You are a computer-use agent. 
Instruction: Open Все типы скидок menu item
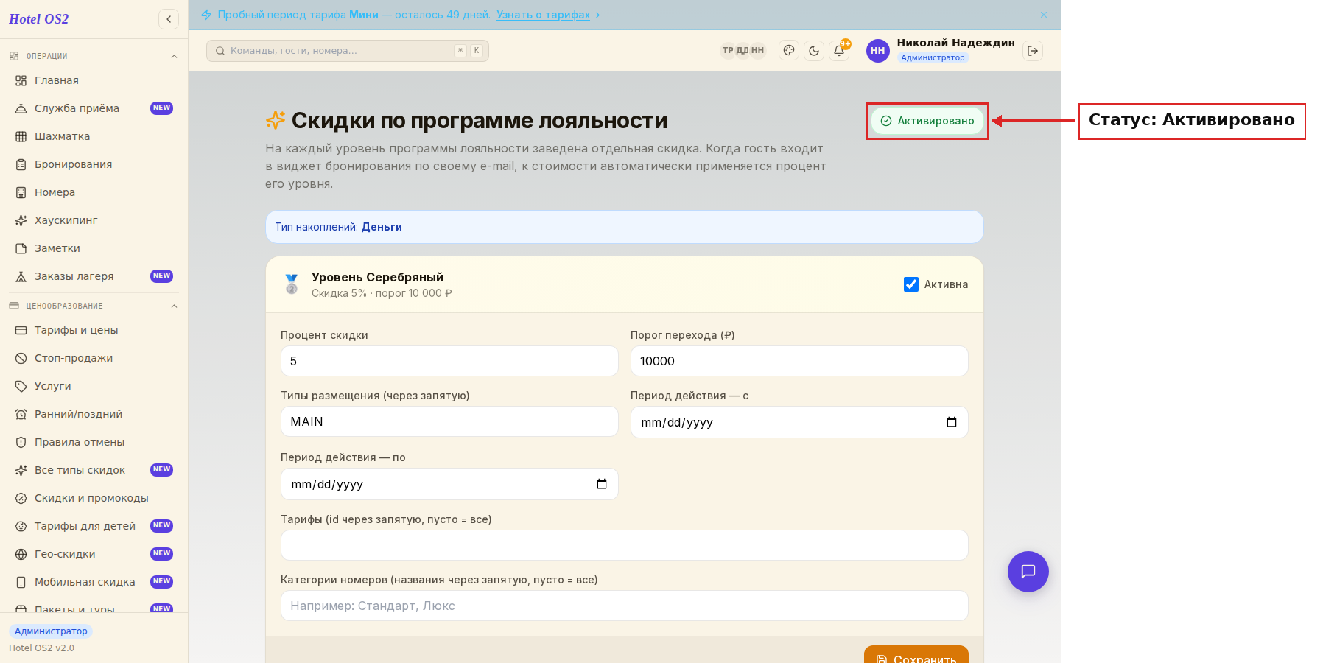[x=94, y=470]
